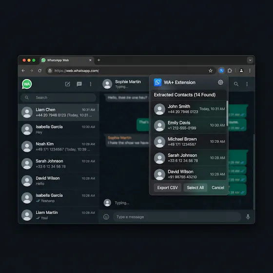The height and width of the screenshot is (273, 273).
Task: Open the Liam Martin chat
Action: click(x=58, y=215)
